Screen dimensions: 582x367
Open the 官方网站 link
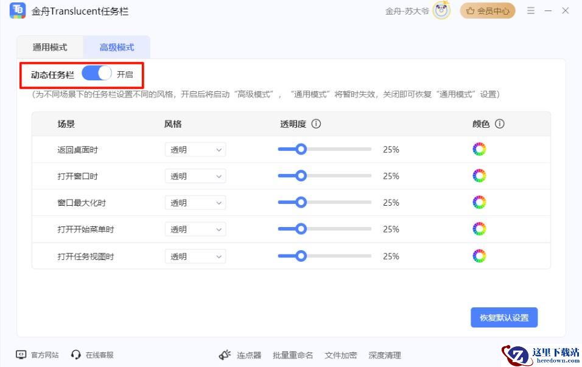tap(45, 355)
